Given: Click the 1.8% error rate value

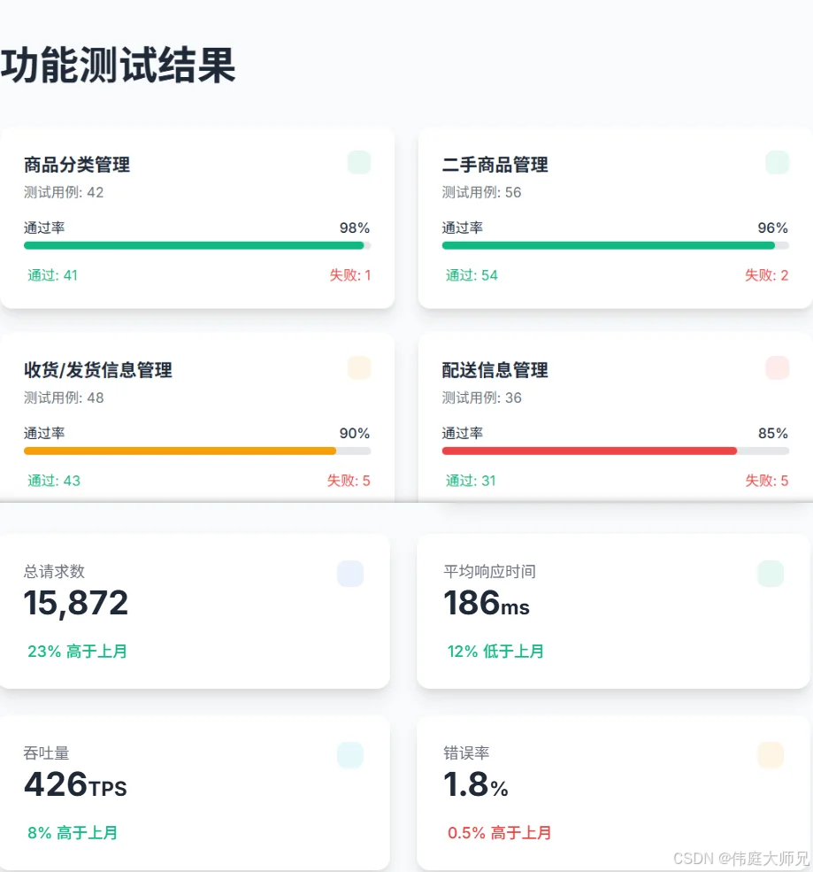Looking at the screenshot, I should (x=476, y=784).
